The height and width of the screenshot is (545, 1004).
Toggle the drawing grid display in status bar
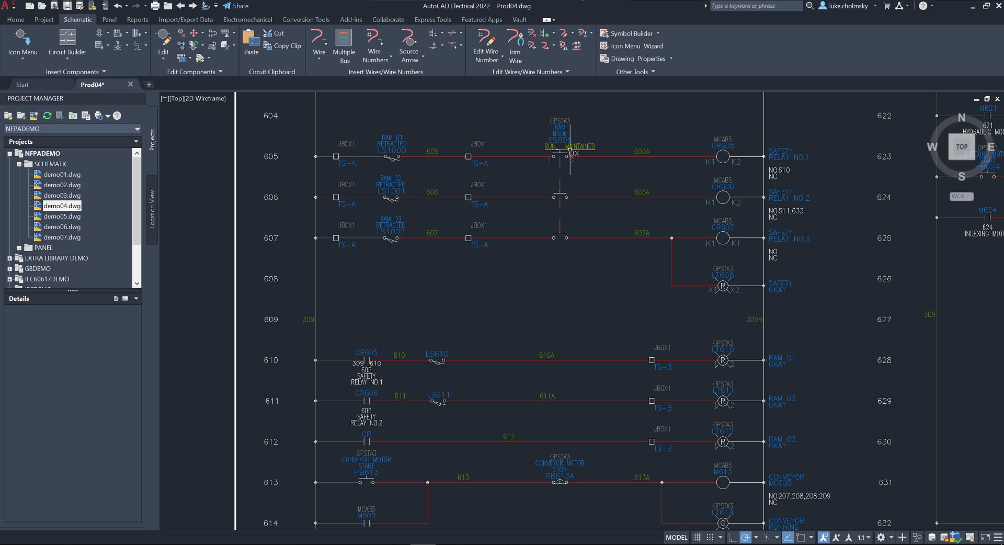[x=697, y=537]
